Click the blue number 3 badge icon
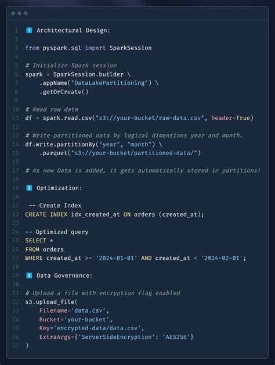 [29, 275]
